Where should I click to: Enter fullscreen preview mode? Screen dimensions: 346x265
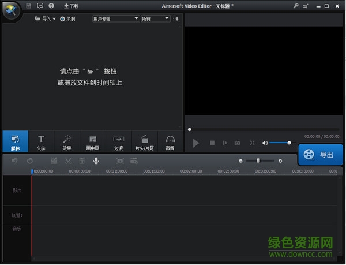pyautogui.click(x=252, y=143)
